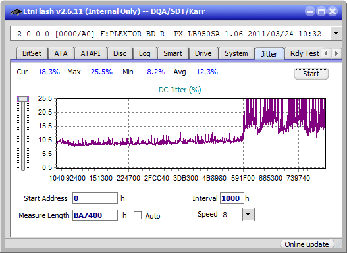Select the Jitter tab
The height and width of the screenshot is (253, 347).
click(269, 54)
